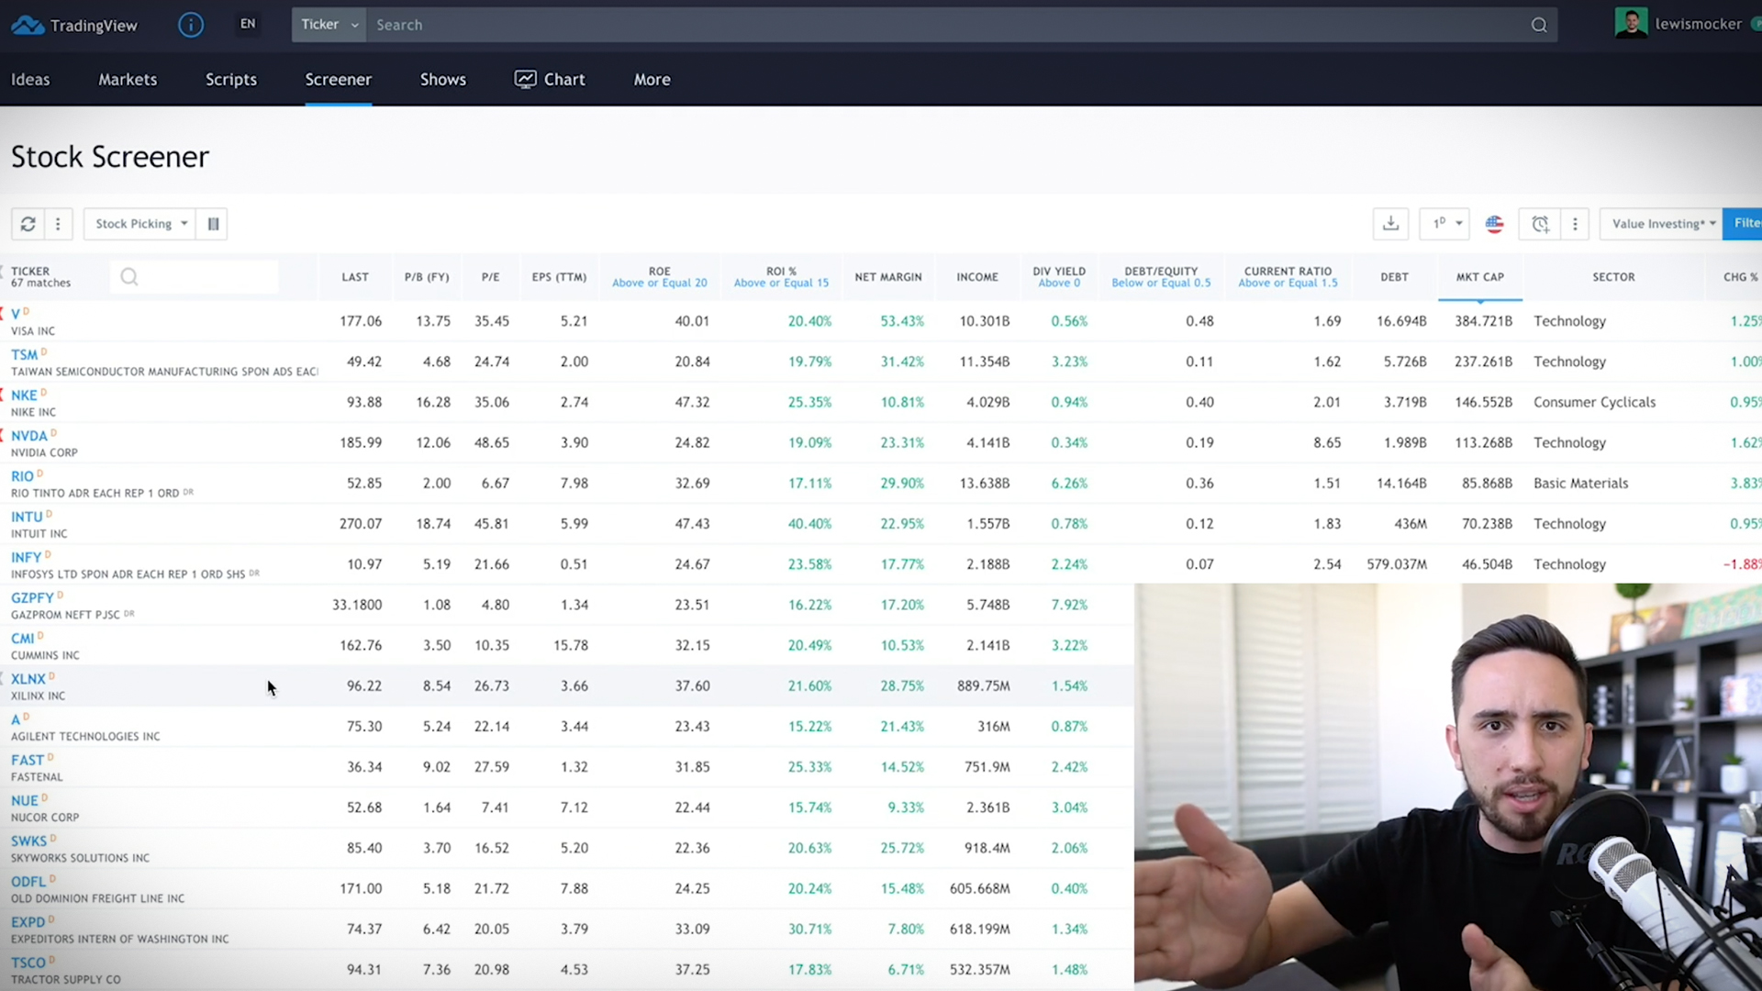Viewport: 1762px width, 991px height.
Task: Open the alert clock icon
Action: pyautogui.click(x=1540, y=224)
